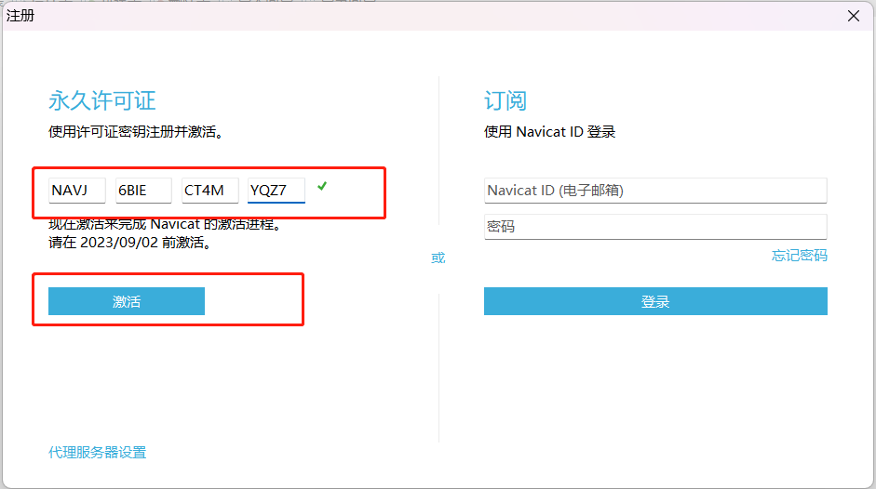Click the 注册 window title text
The height and width of the screenshot is (489, 876).
coord(20,16)
